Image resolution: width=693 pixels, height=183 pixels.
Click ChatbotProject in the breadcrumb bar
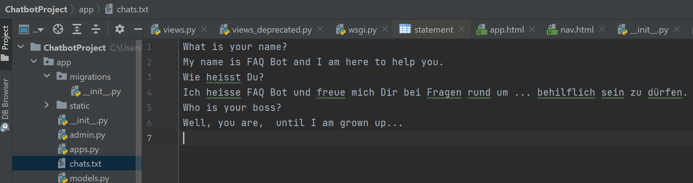(x=36, y=9)
